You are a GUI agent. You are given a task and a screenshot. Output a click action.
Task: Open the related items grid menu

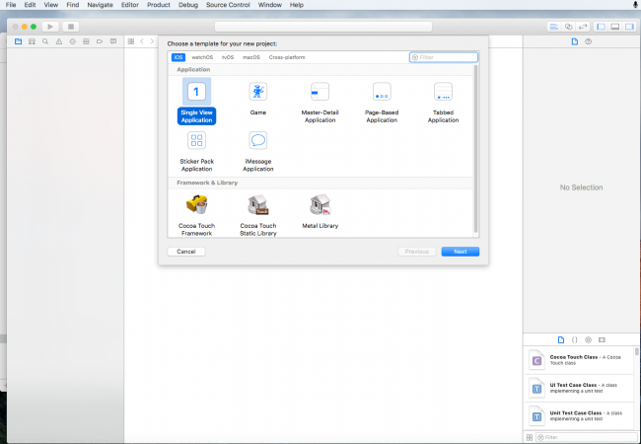pos(131,41)
